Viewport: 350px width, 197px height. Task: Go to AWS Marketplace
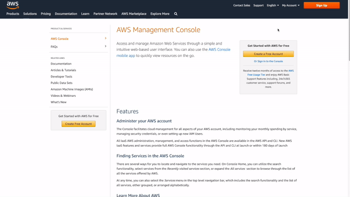click(134, 14)
